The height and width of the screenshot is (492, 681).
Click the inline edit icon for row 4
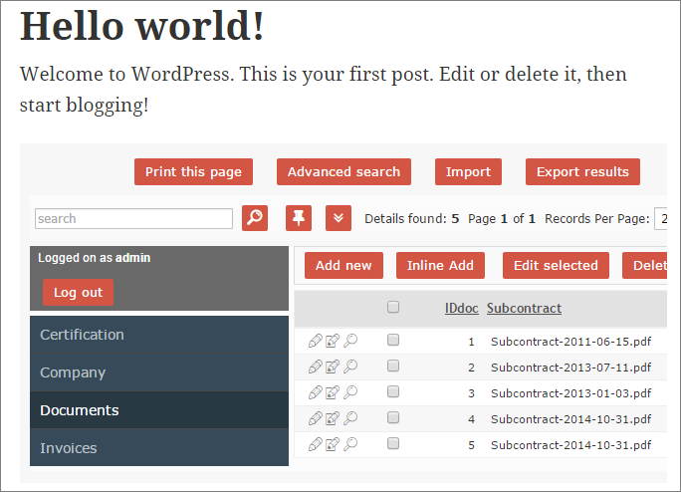coord(333,418)
